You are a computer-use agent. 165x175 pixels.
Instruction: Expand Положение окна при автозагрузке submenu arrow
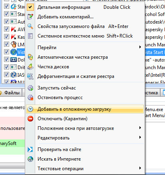[140, 128]
